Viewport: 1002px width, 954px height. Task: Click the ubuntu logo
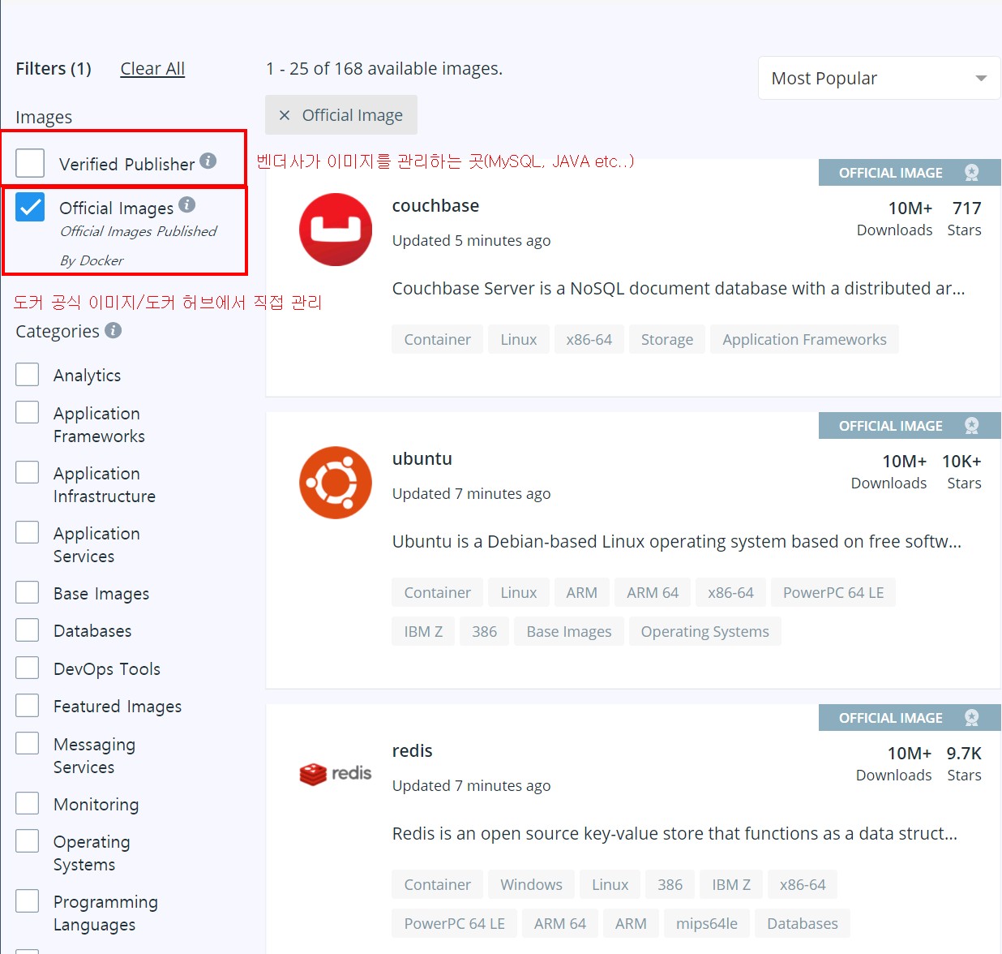point(336,483)
